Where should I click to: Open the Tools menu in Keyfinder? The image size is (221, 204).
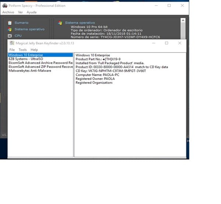[23, 50]
